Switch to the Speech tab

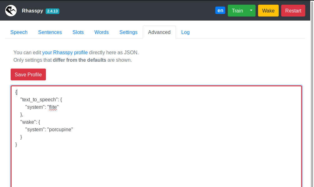click(x=19, y=32)
